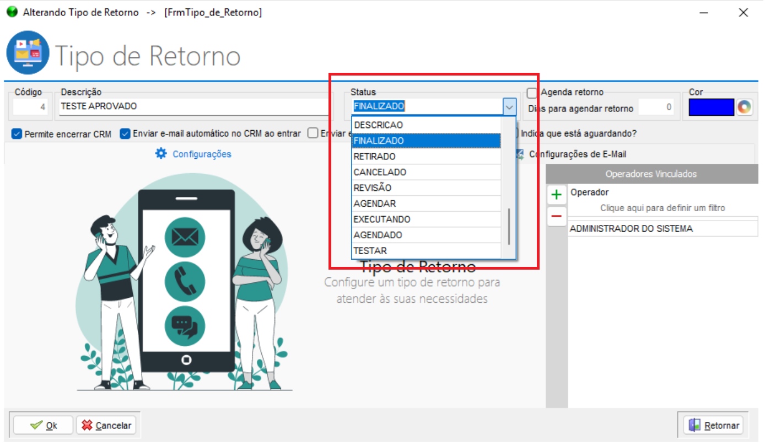The height and width of the screenshot is (445, 765).
Task: Open the color wheel picker icon
Action: click(x=744, y=107)
